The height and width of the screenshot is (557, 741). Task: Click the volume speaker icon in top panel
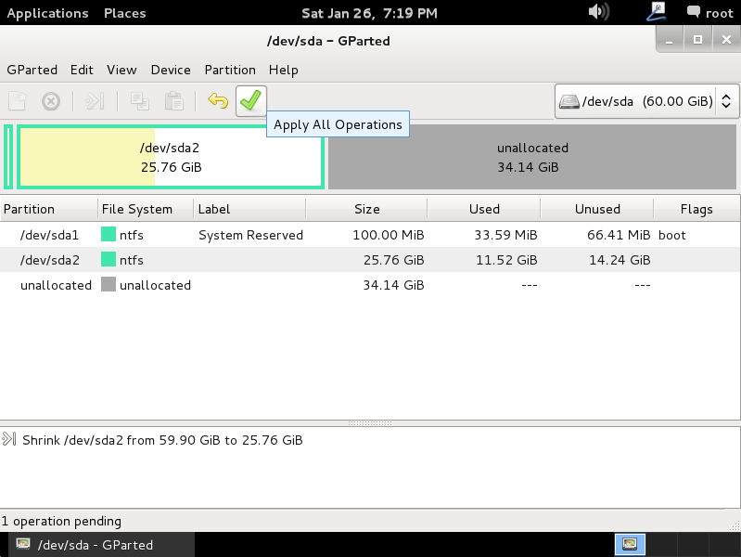tap(599, 13)
